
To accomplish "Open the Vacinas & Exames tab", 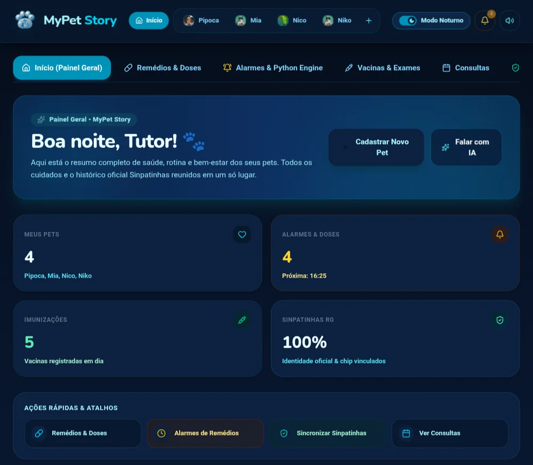I will 382,68.
